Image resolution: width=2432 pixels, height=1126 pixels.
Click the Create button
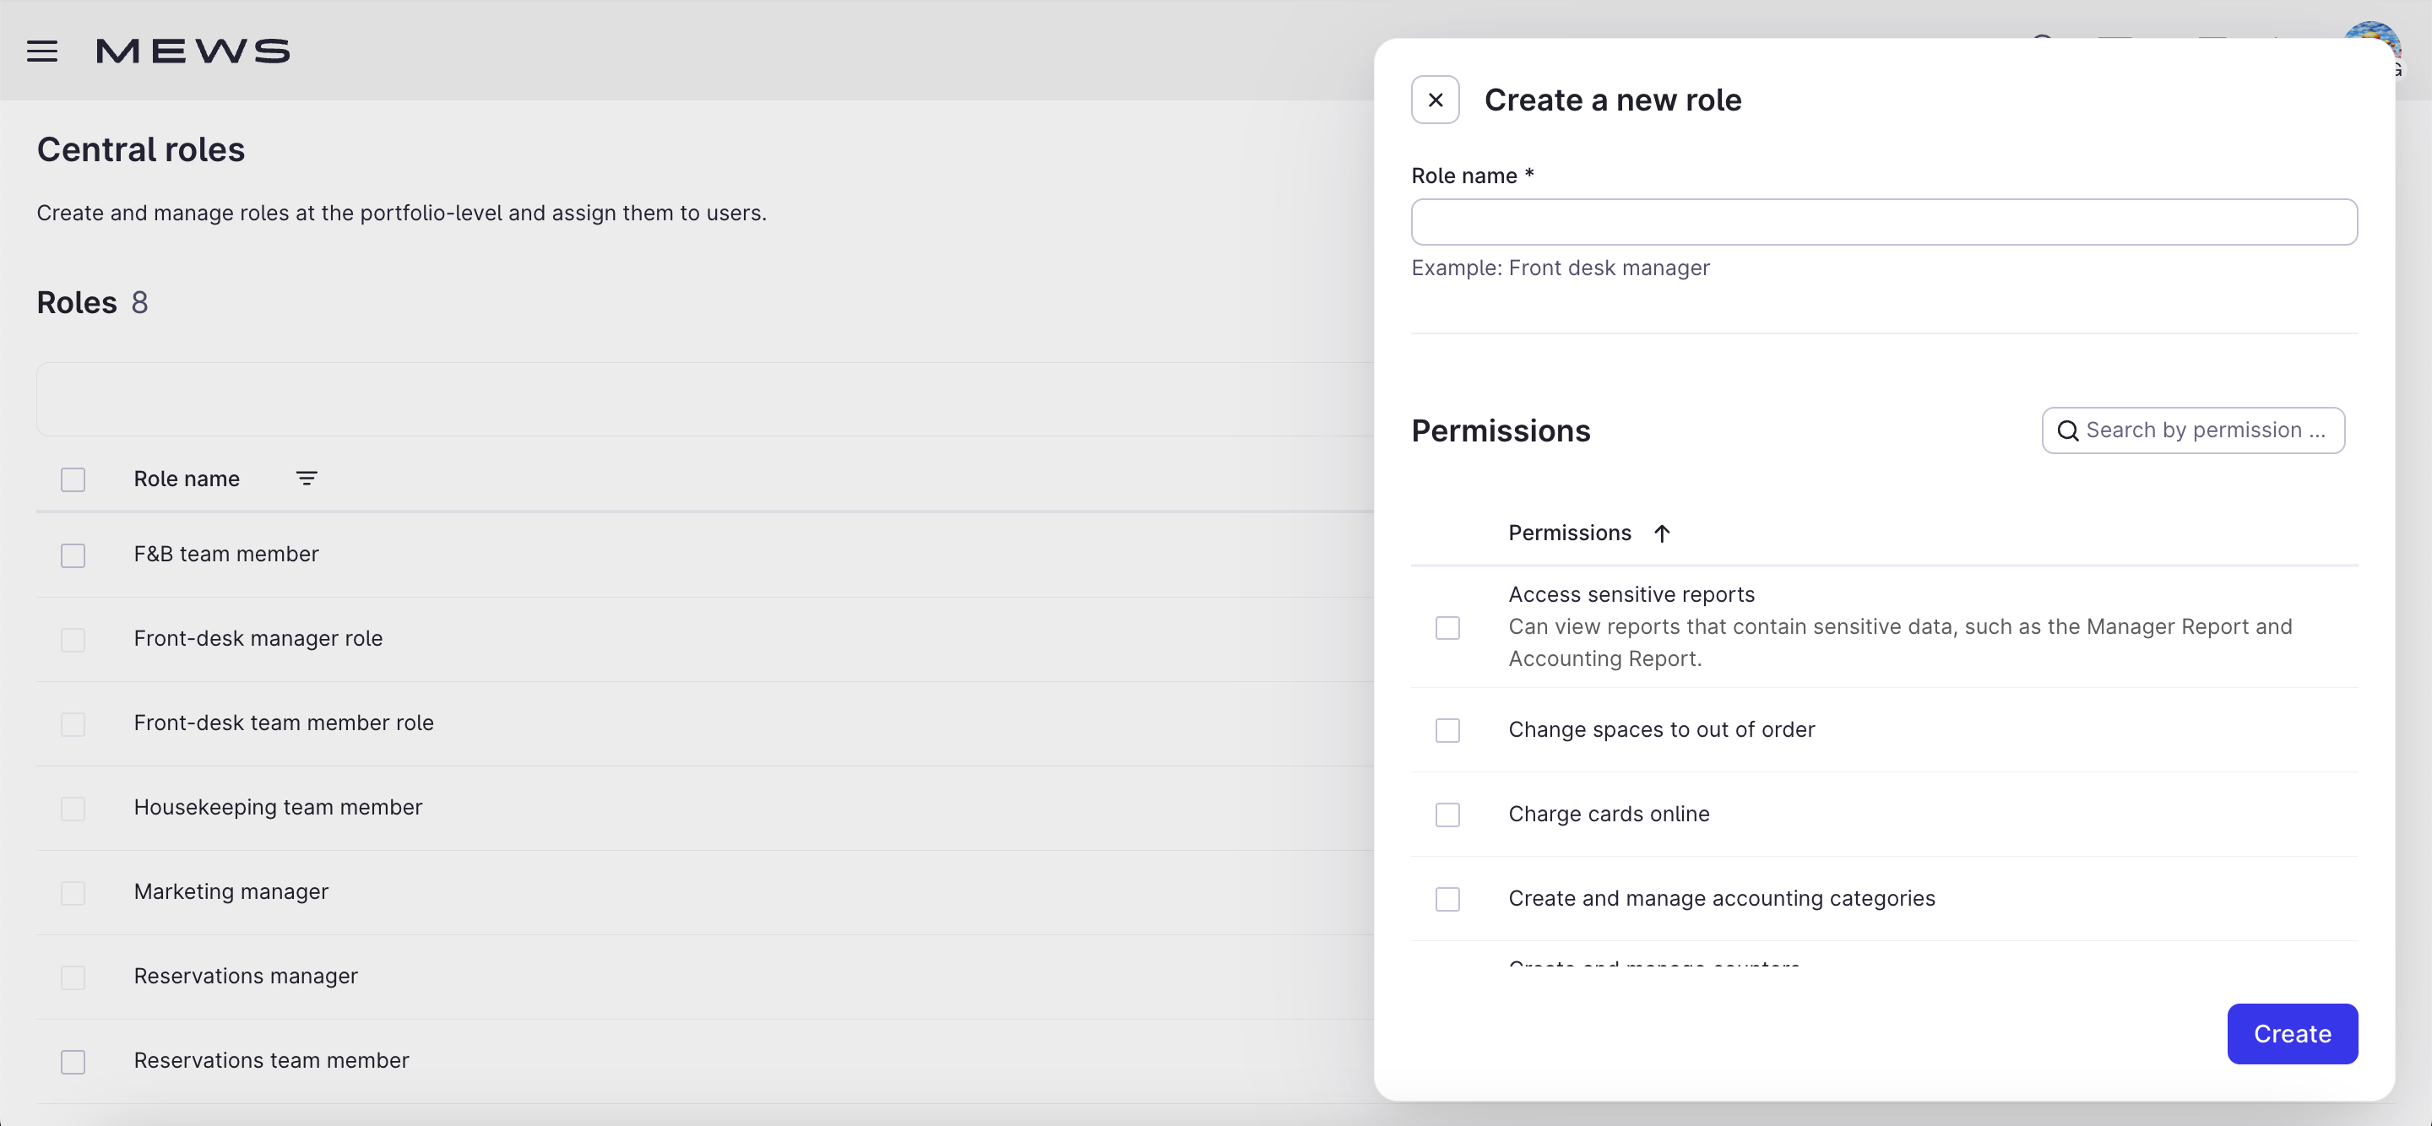click(2291, 1033)
